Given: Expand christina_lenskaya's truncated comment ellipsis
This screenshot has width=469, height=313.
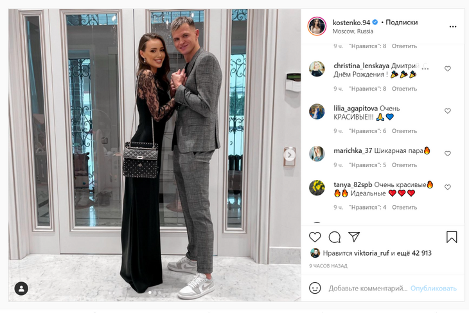Looking at the screenshot, I should coord(425,68).
